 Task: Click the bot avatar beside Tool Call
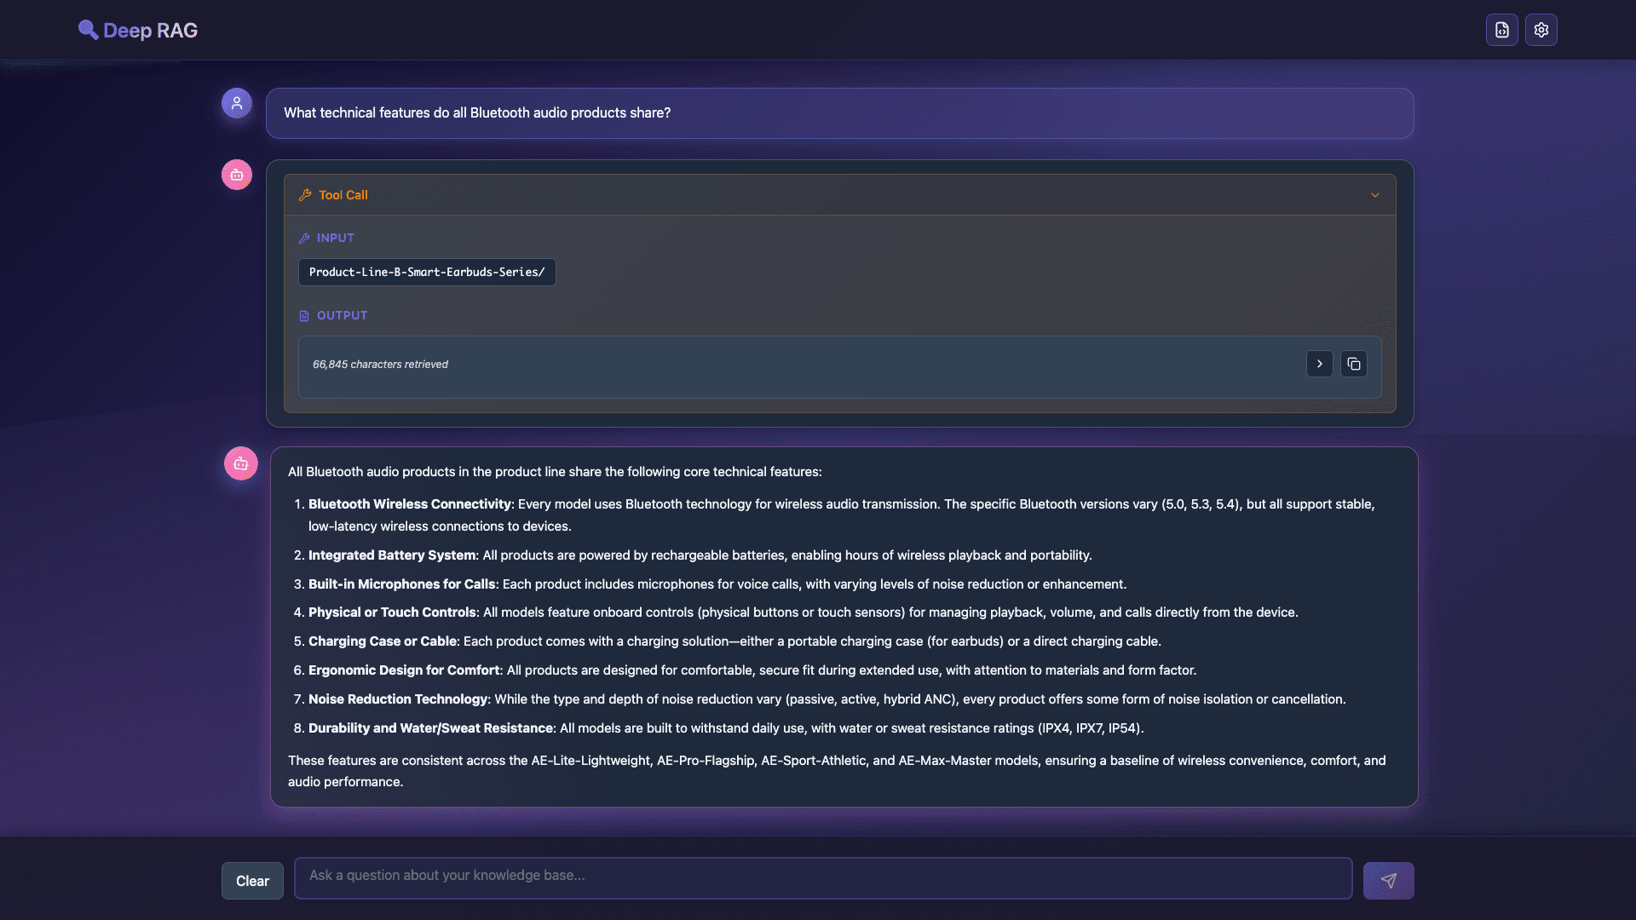[237, 175]
